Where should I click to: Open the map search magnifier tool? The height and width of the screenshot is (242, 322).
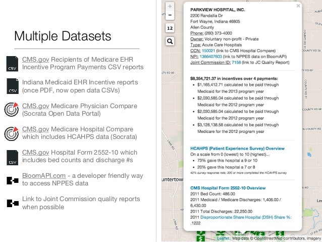tap(170, 41)
